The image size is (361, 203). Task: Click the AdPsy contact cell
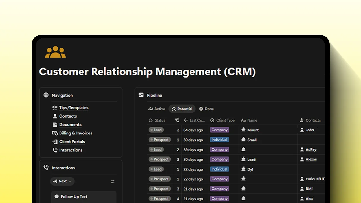click(311, 150)
